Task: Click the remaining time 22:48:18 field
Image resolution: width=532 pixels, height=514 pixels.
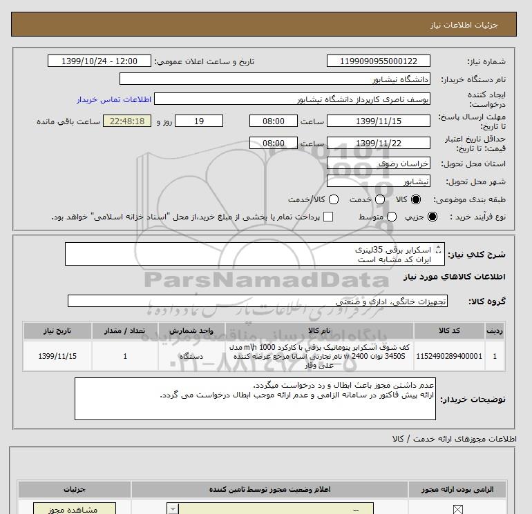Action: (x=127, y=121)
